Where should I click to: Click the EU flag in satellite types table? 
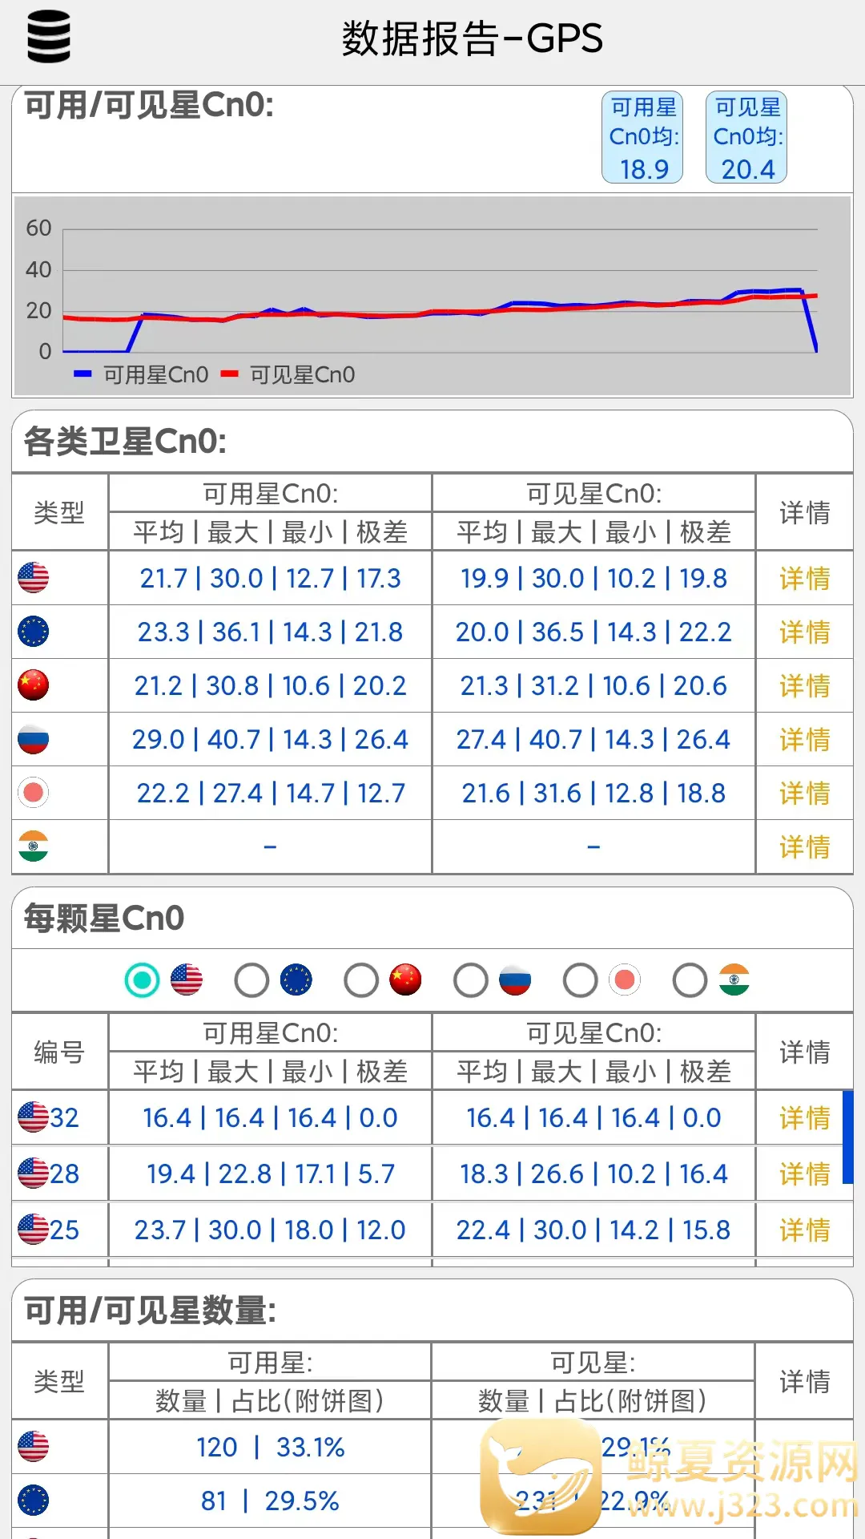34,632
